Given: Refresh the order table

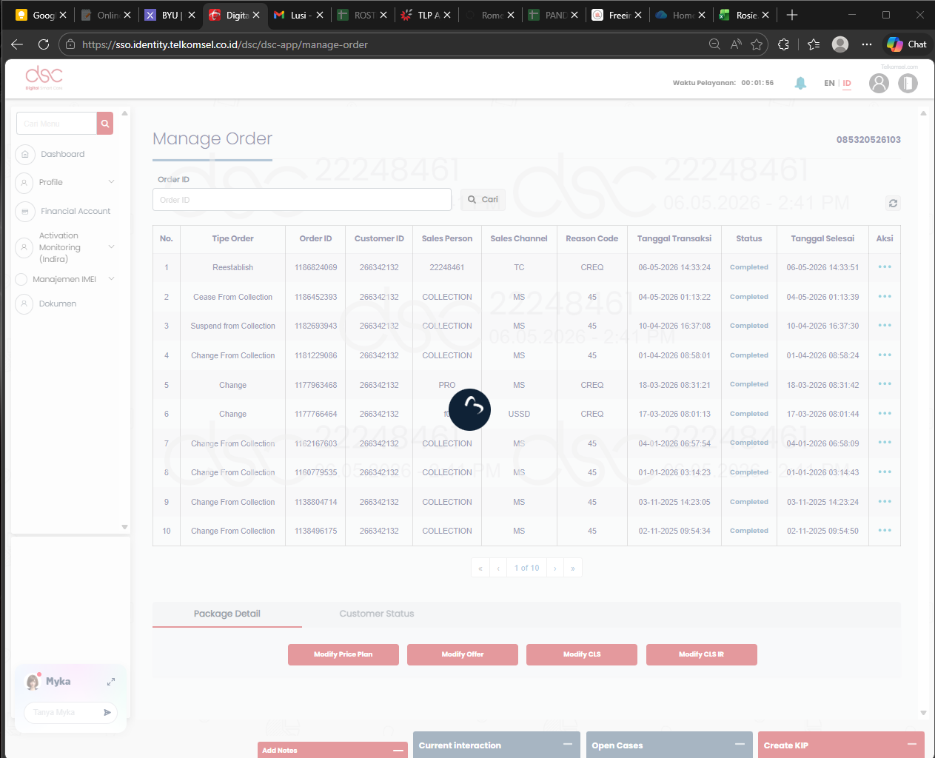Looking at the screenshot, I should pos(894,203).
